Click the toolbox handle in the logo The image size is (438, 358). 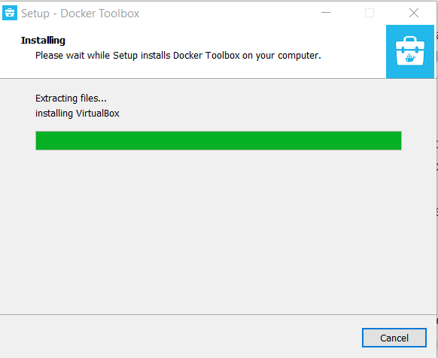point(410,39)
